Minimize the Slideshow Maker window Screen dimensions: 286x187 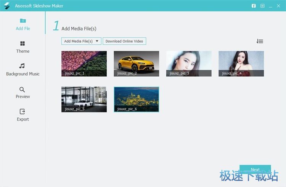[x=271, y=6]
